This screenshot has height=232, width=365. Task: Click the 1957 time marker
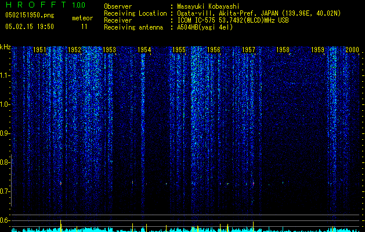click(x=248, y=50)
